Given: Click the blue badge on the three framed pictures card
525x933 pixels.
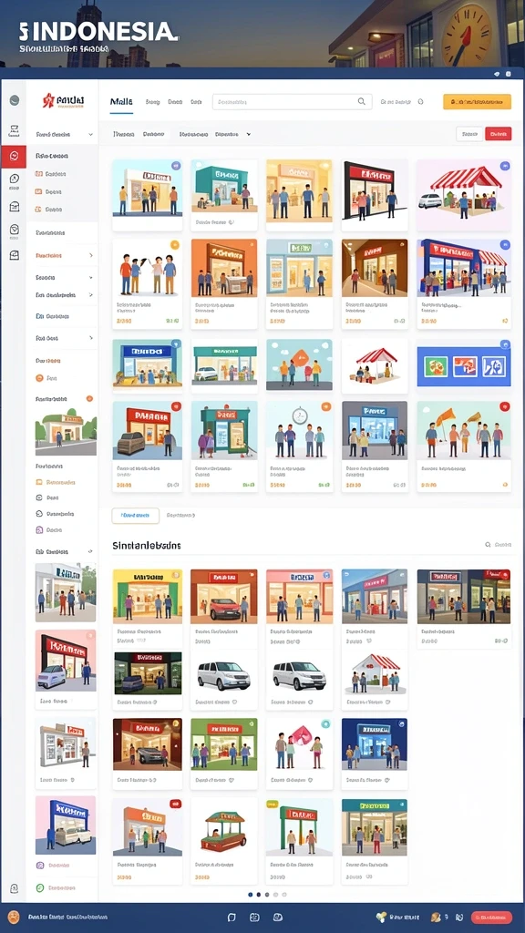Looking at the screenshot, I should pos(505,343).
